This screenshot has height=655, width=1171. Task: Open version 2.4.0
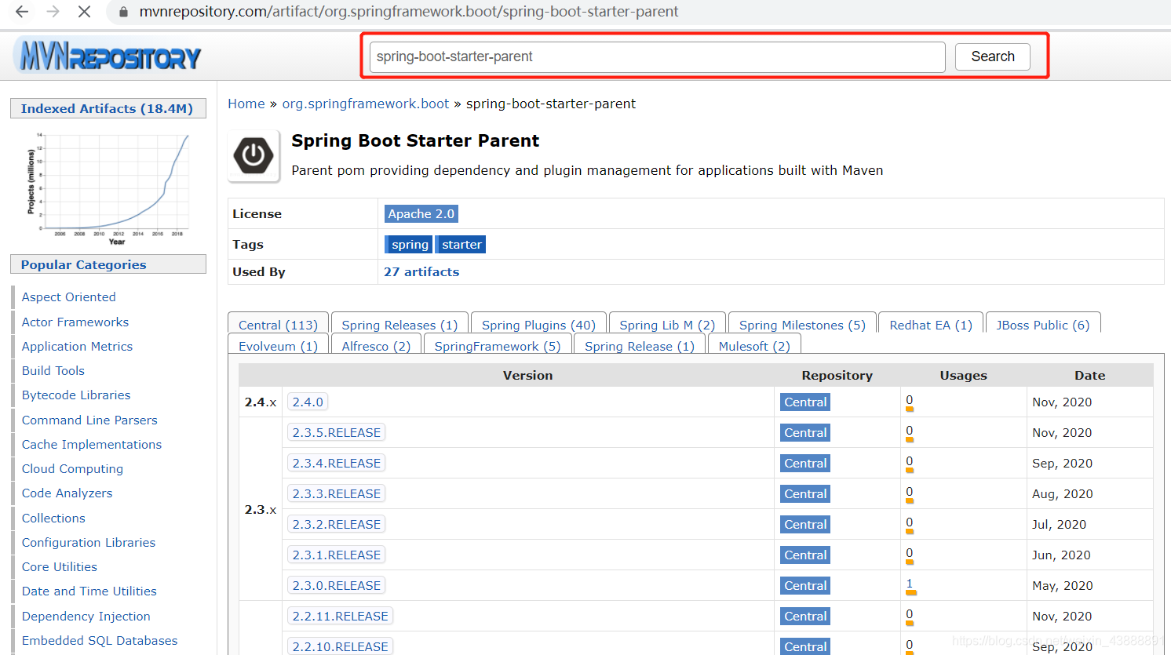308,402
